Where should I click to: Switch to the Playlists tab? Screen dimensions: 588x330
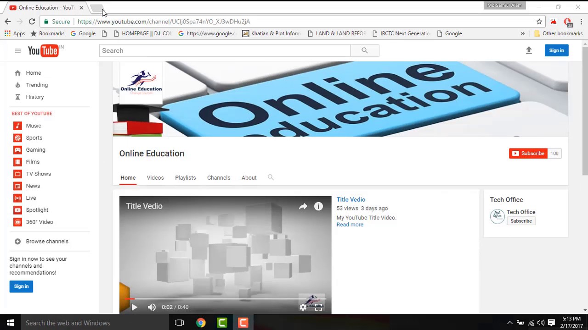tap(185, 178)
